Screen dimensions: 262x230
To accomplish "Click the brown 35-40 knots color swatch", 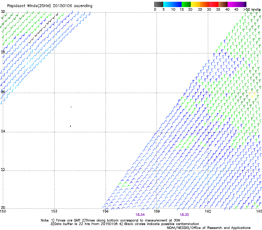I will click(x=223, y=4).
